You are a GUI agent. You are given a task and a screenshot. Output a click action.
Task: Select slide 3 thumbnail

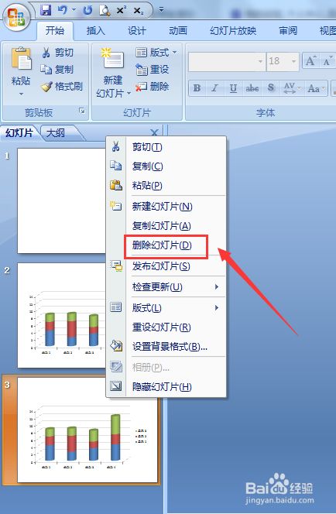click(87, 430)
